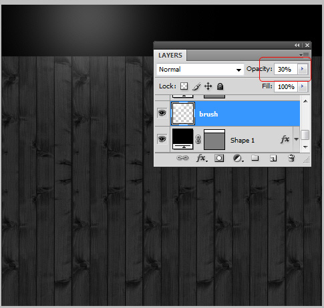Click the Fill label
324x308 pixels.
coord(267,86)
